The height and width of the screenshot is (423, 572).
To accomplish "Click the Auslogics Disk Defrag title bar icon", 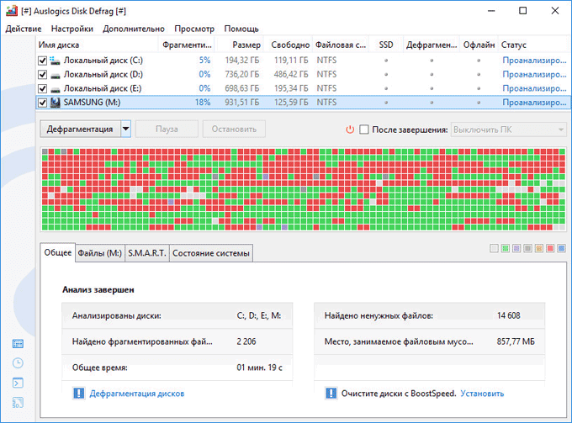I will pyautogui.click(x=12, y=11).
